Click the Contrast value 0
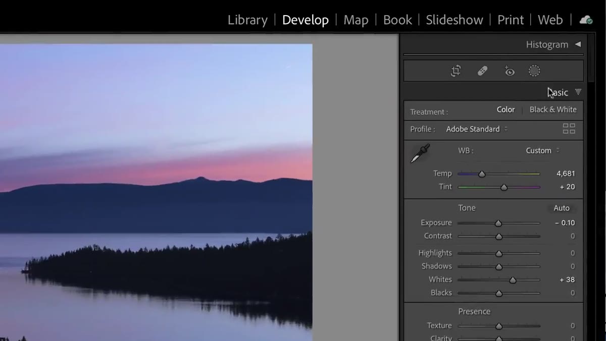Viewport: 606px width, 341px height. tap(573, 236)
